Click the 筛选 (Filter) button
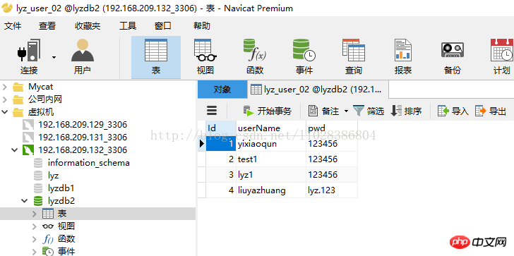The image size is (514, 256). pos(369,111)
